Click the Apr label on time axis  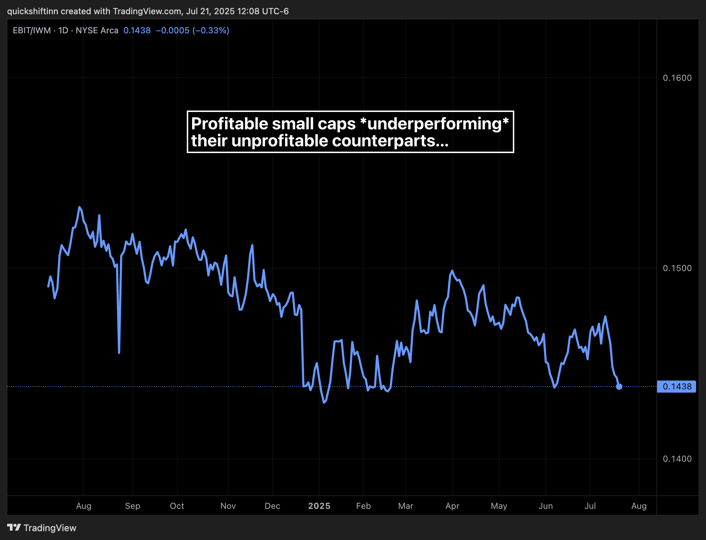453,506
